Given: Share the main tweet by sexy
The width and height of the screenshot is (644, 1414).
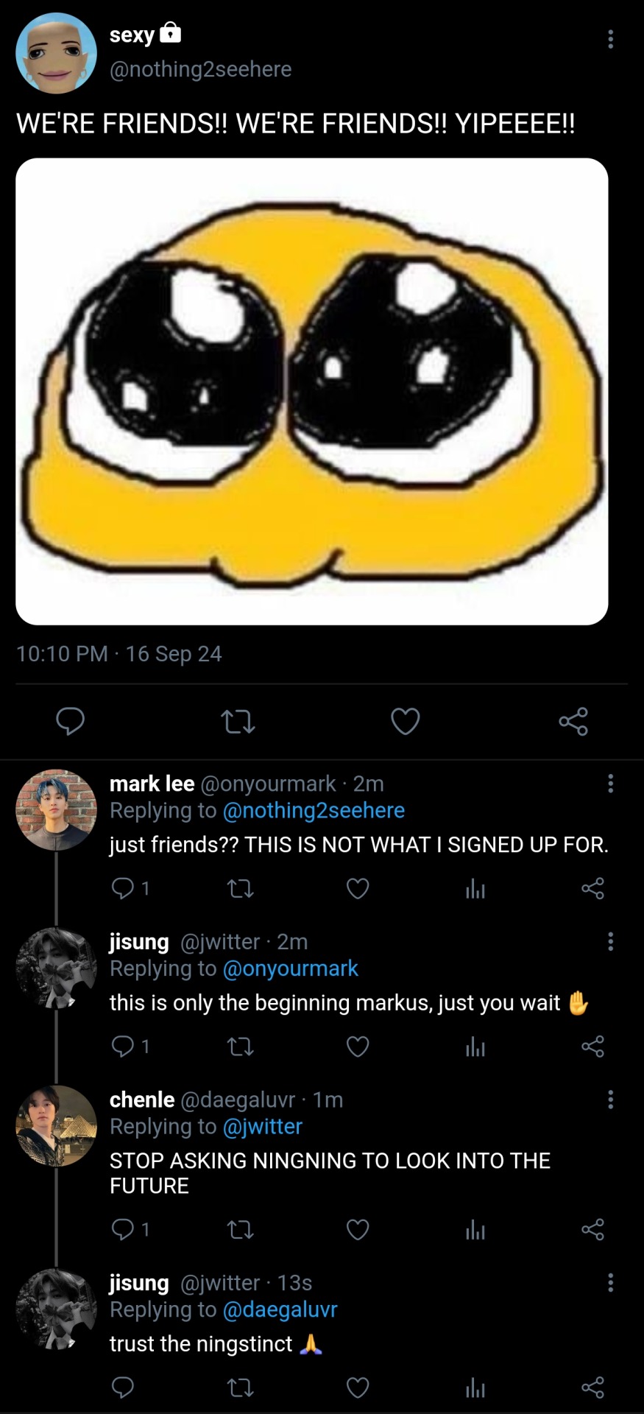Looking at the screenshot, I should point(573,721).
